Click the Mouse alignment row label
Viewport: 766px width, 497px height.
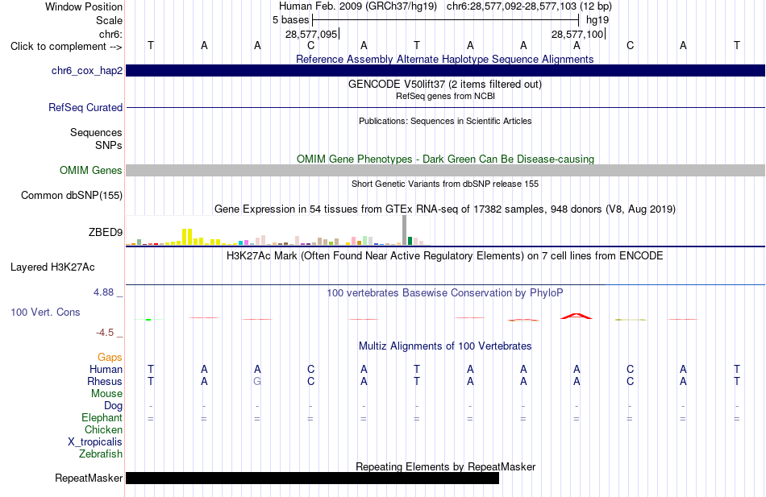[x=106, y=394]
